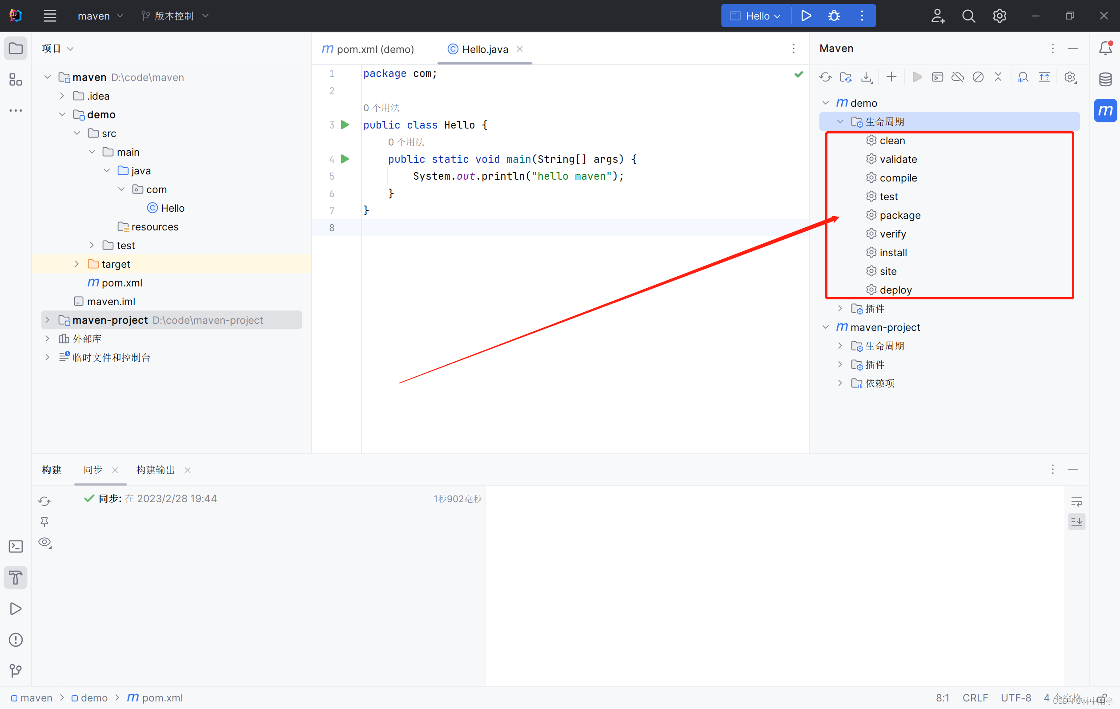The width and height of the screenshot is (1120, 709).
Task: Open build view options eye icon
Action: point(44,543)
